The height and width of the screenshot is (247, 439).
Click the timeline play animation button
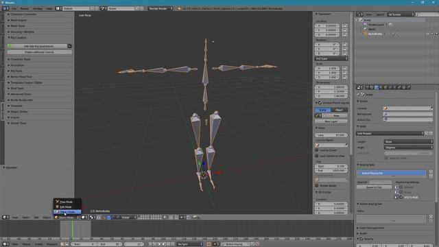click(164, 244)
